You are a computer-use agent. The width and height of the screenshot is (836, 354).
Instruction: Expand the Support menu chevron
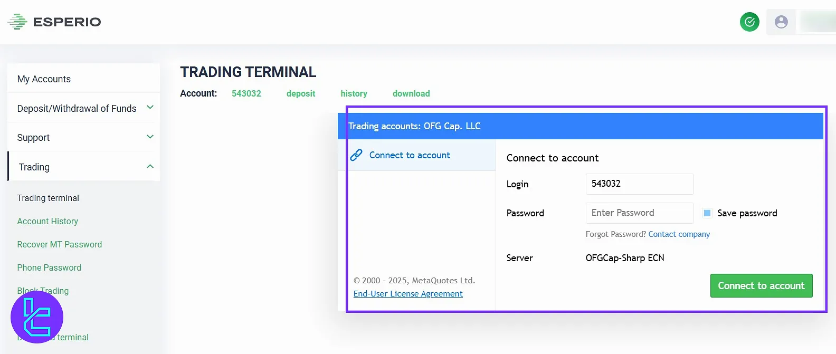(x=150, y=137)
